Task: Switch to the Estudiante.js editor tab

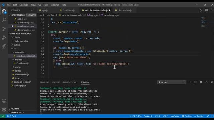Action: pos(68,10)
